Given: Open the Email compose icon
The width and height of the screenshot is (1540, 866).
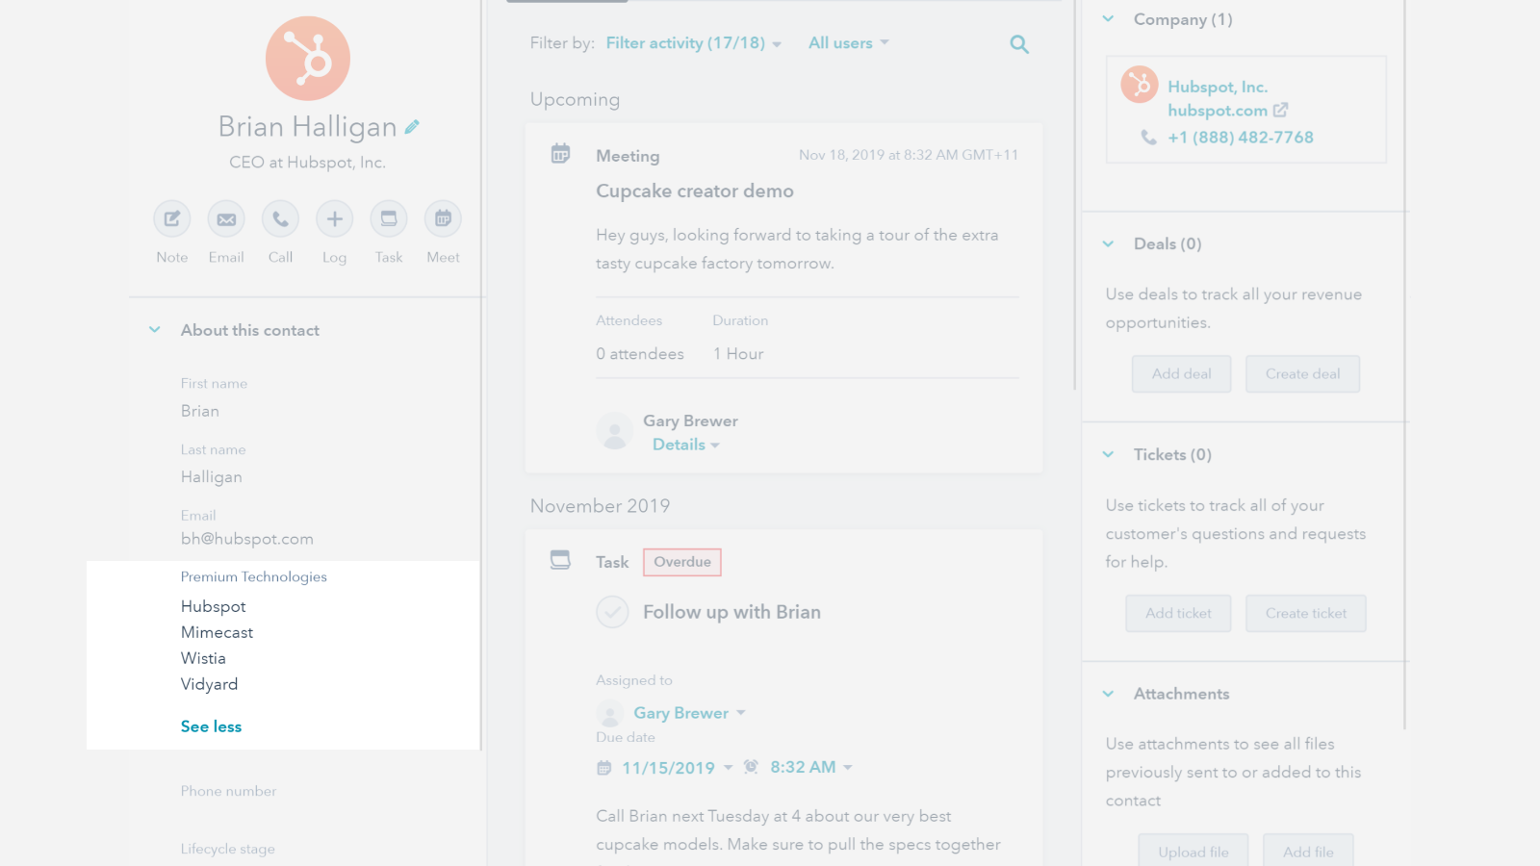Looking at the screenshot, I should (226, 219).
